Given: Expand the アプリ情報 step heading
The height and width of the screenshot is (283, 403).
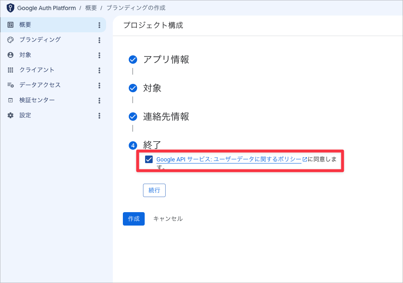Looking at the screenshot, I should pyautogui.click(x=166, y=60).
